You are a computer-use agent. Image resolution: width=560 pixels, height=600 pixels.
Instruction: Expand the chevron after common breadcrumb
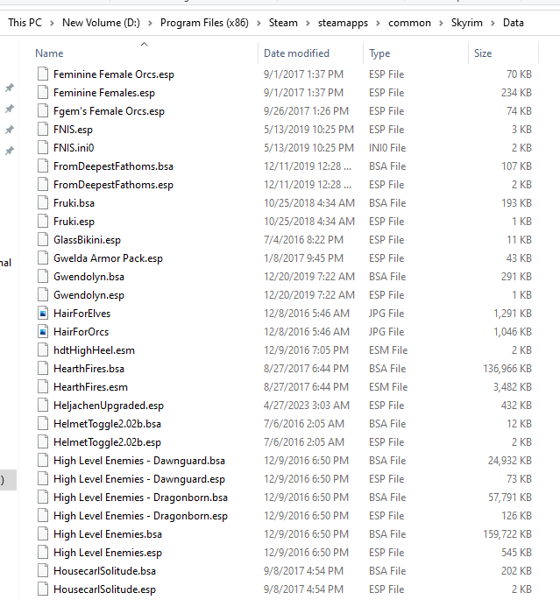(x=441, y=24)
